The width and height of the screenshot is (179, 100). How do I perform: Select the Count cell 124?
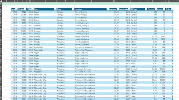pyautogui.click(x=161, y=47)
